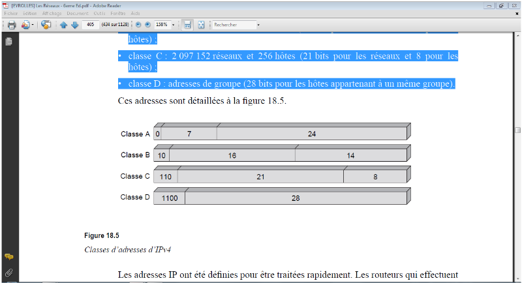This screenshot has width=522, height=283.
Task: Click the text 'Ces adresses sont détaillées à la figure 18.5.'
Action: point(202,101)
